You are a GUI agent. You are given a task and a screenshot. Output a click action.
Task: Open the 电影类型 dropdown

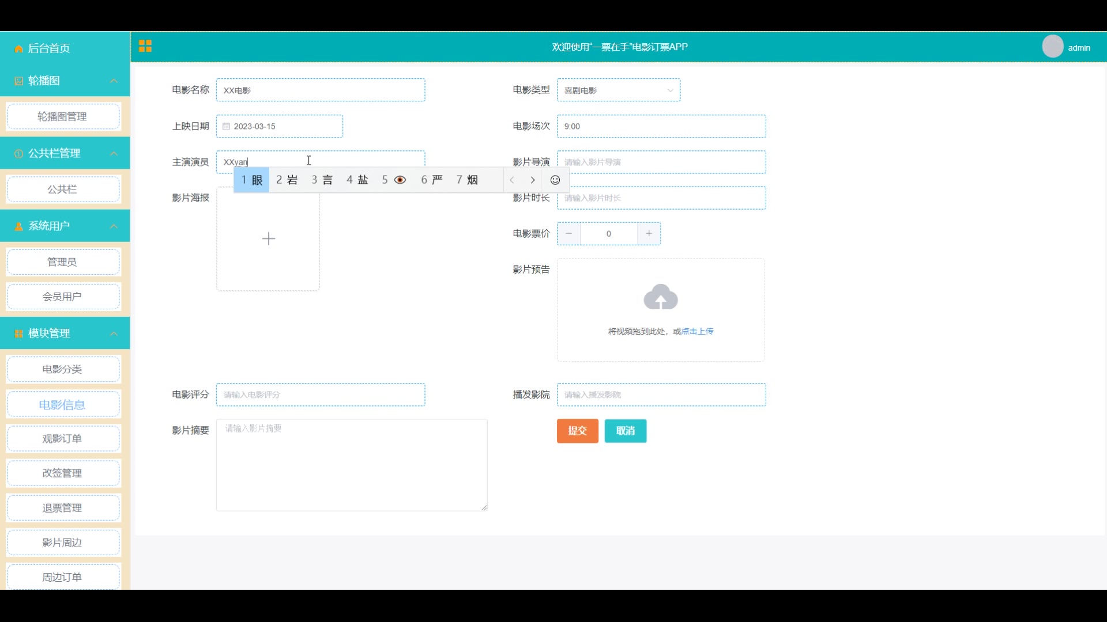[x=618, y=90]
